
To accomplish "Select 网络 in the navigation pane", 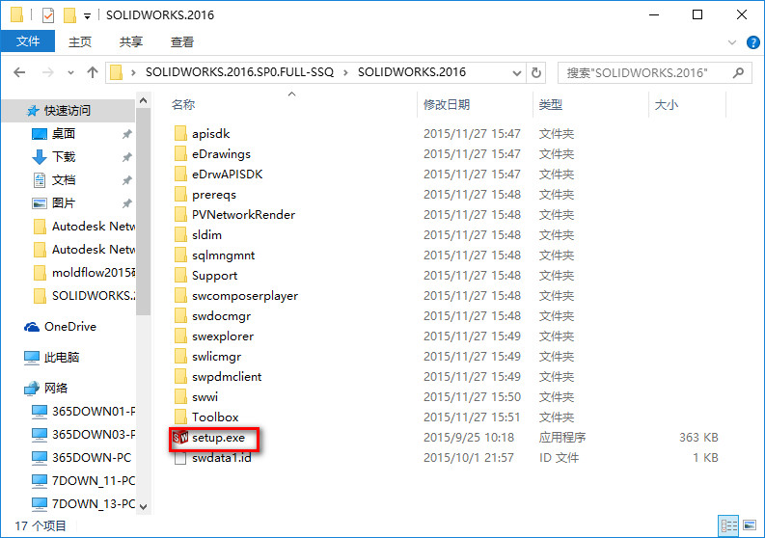I will (x=45, y=389).
